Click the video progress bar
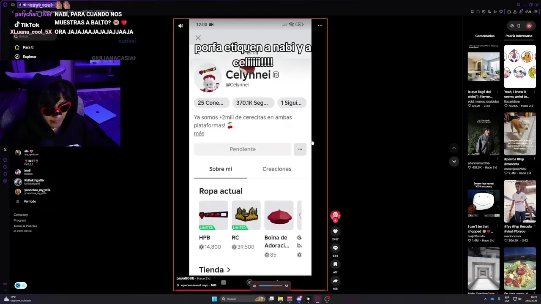 [250, 290]
